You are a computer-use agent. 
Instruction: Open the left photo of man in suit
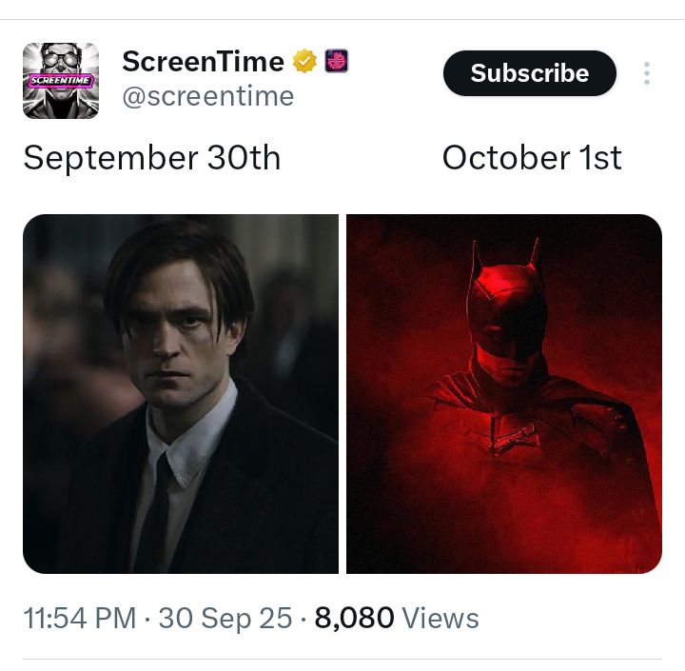pos(181,394)
